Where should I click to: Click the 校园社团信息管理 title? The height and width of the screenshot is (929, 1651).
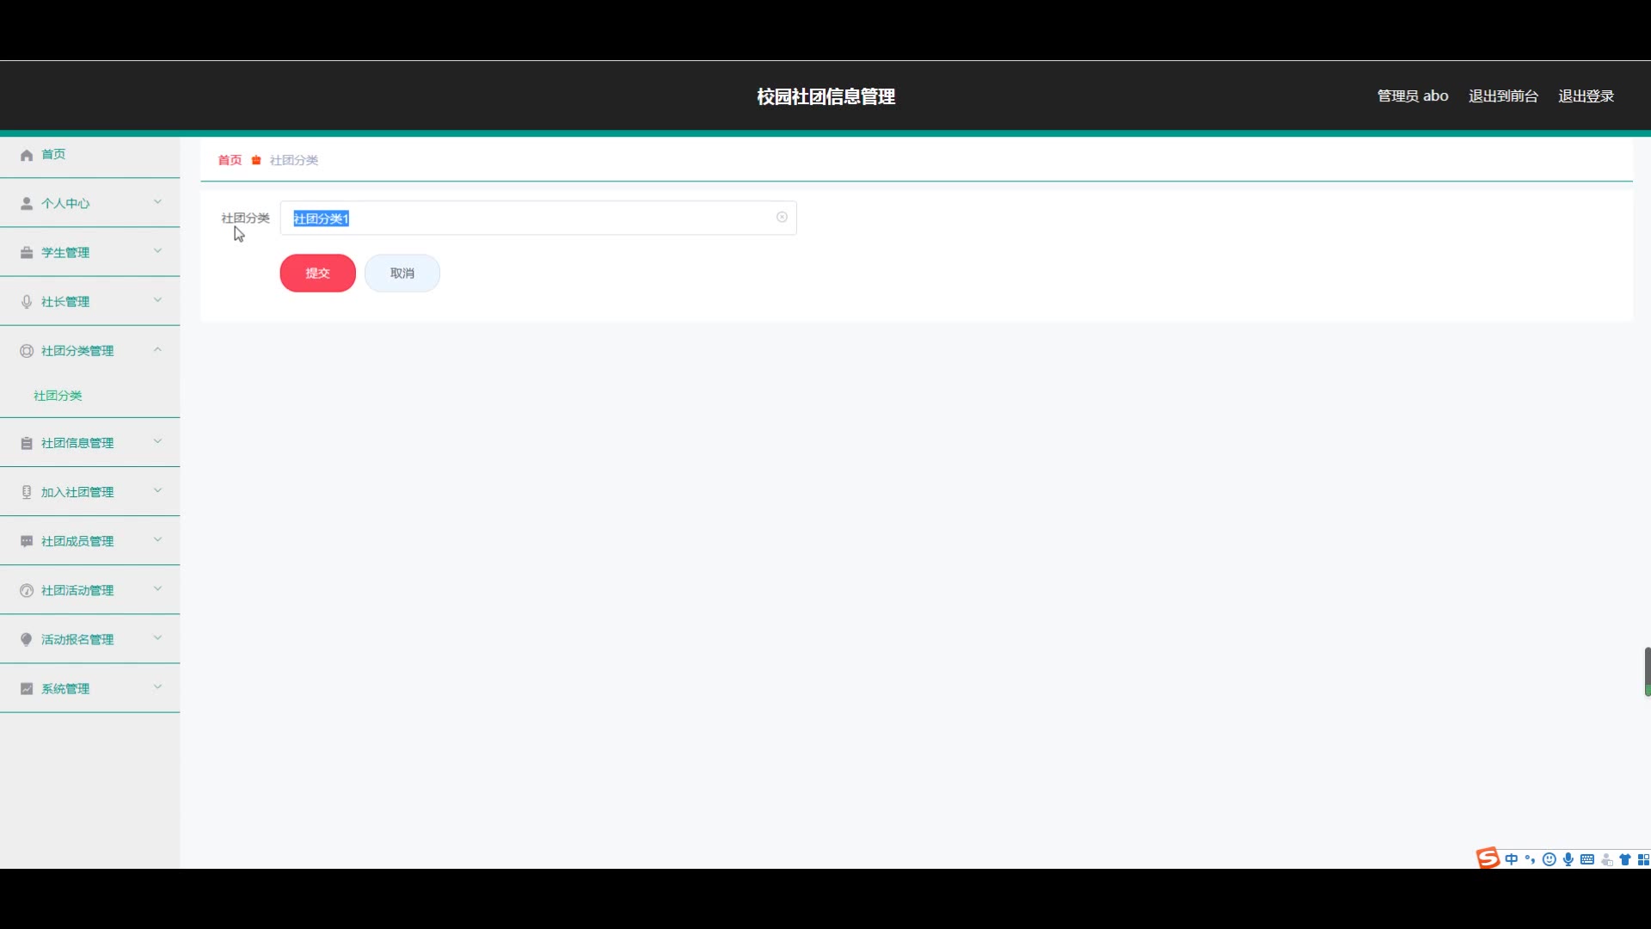pyautogui.click(x=825, y=96)
